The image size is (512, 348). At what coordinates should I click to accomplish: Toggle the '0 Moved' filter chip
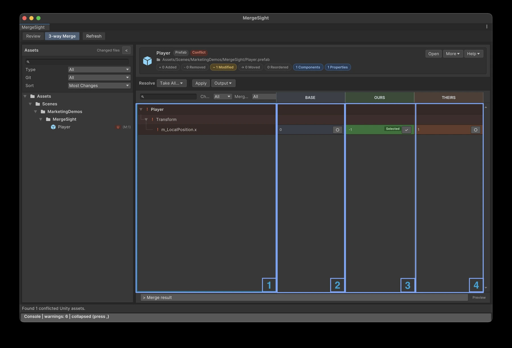pyautogui.click(x=251, y=67)
